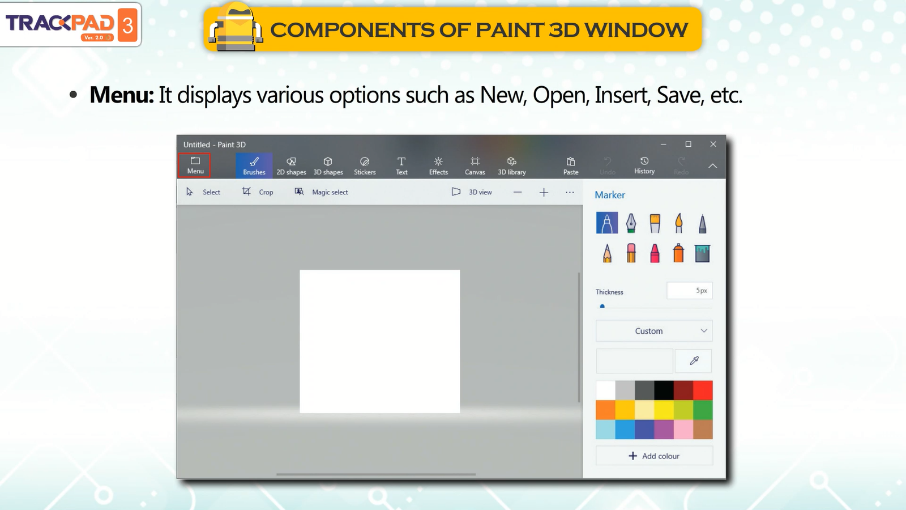Pick the orange colour swatch
This screenshot has height=510, width=906.
pyautogui.click(x=605, y=410)
